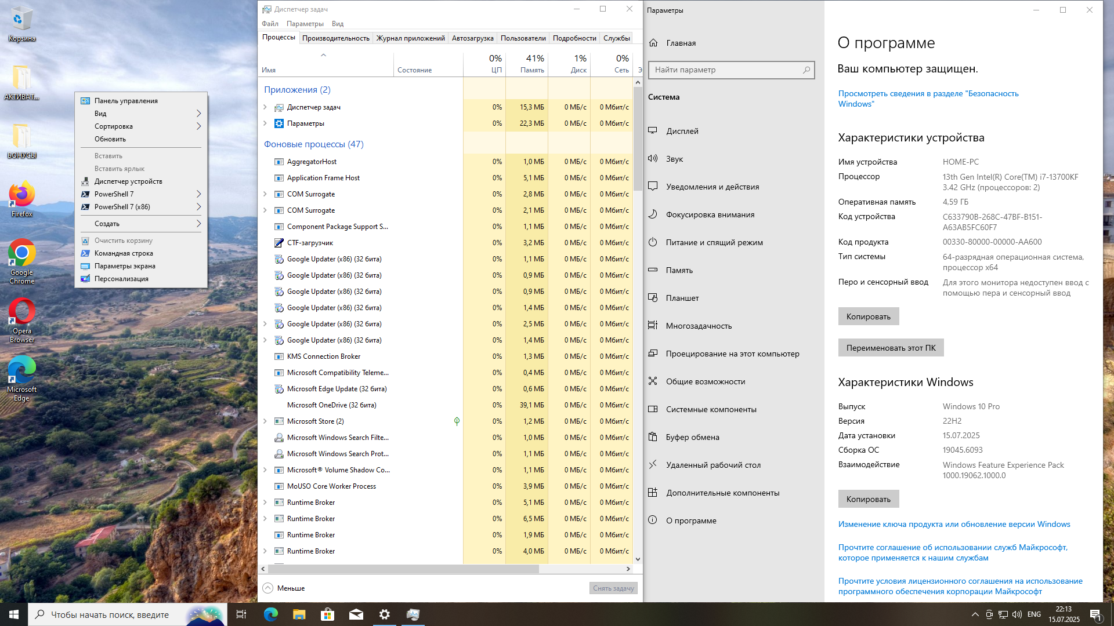Click the Clipboard (Буфер обмена) icon
This screenshot has width=1114, height=626.
pyautogui.click(x=653, y=437)
